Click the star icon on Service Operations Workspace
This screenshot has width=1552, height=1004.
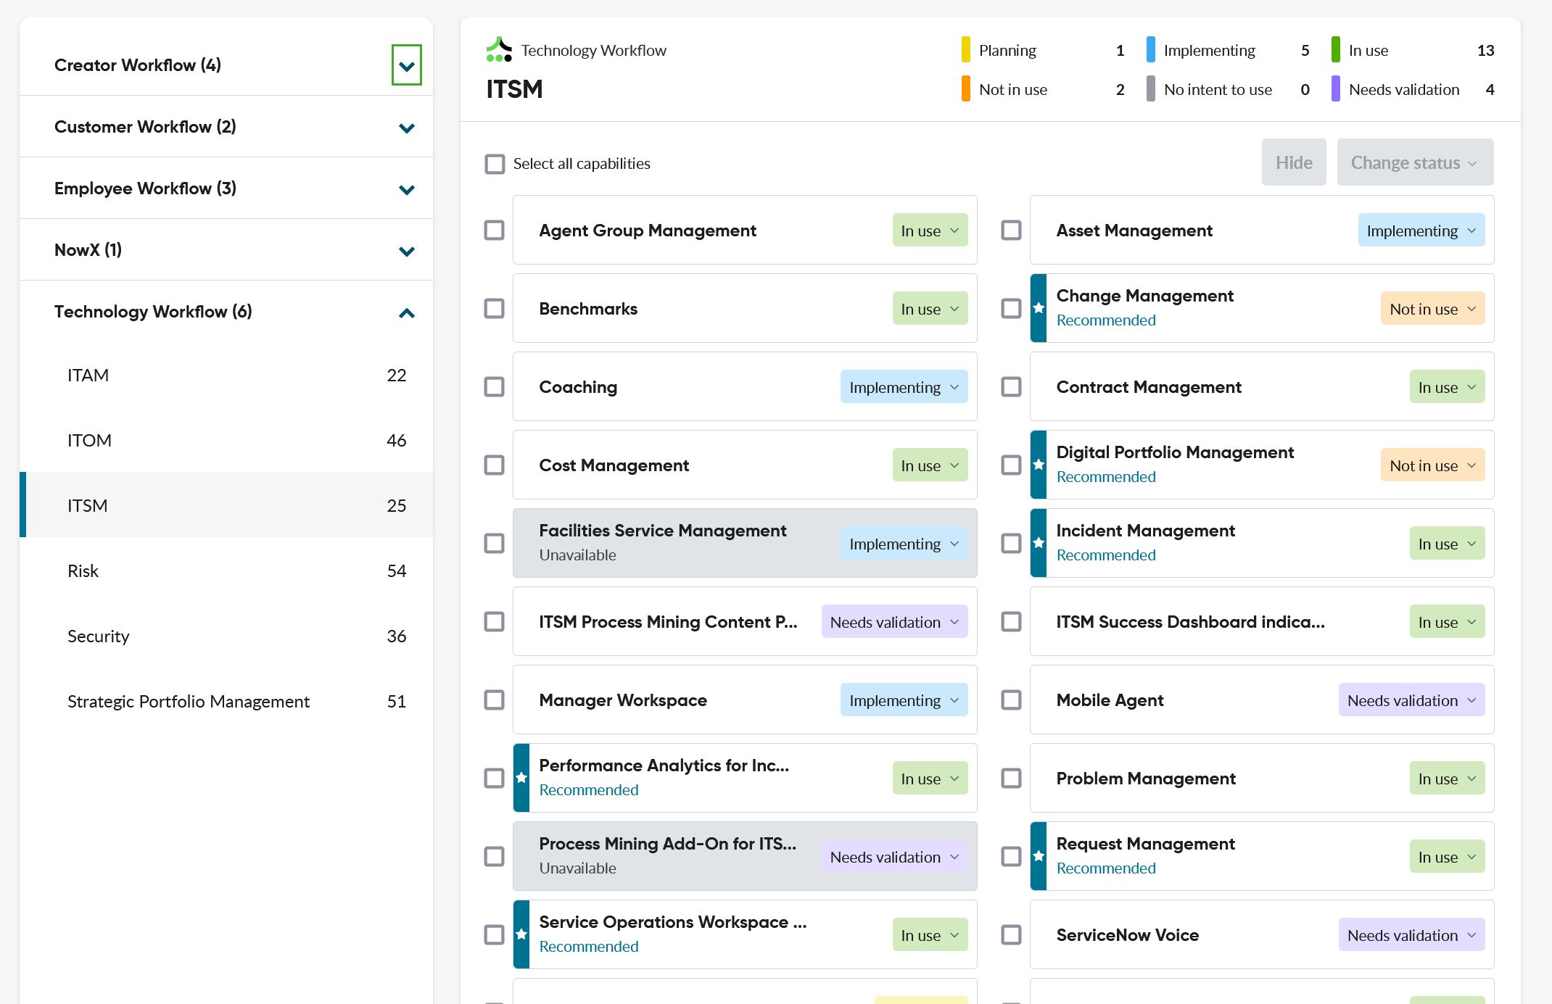[x=521, y=934]
